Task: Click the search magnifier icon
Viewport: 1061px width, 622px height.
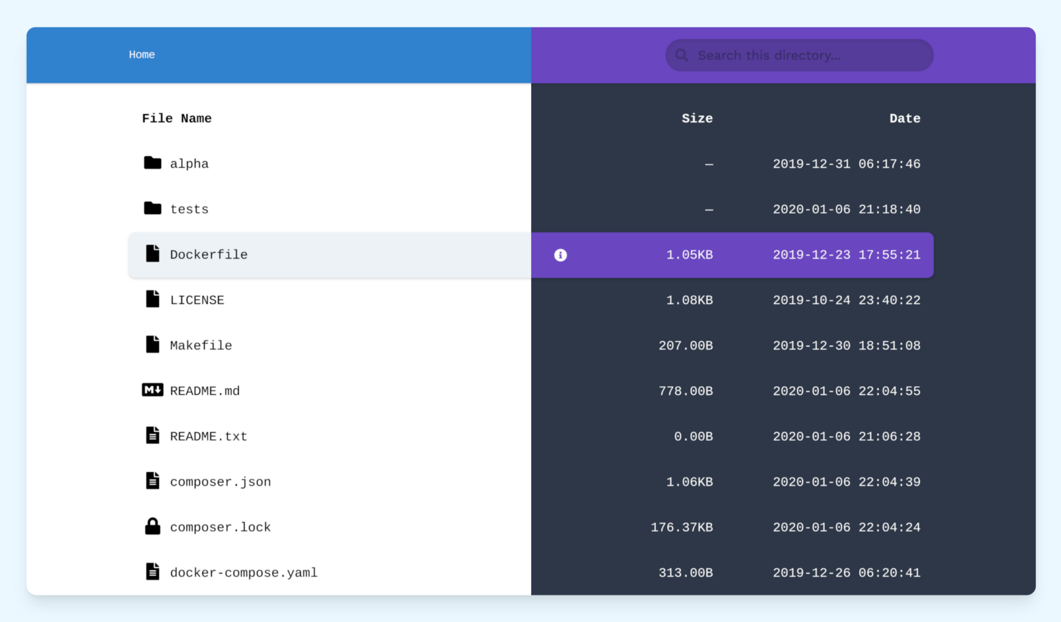Action: (681, 55)
